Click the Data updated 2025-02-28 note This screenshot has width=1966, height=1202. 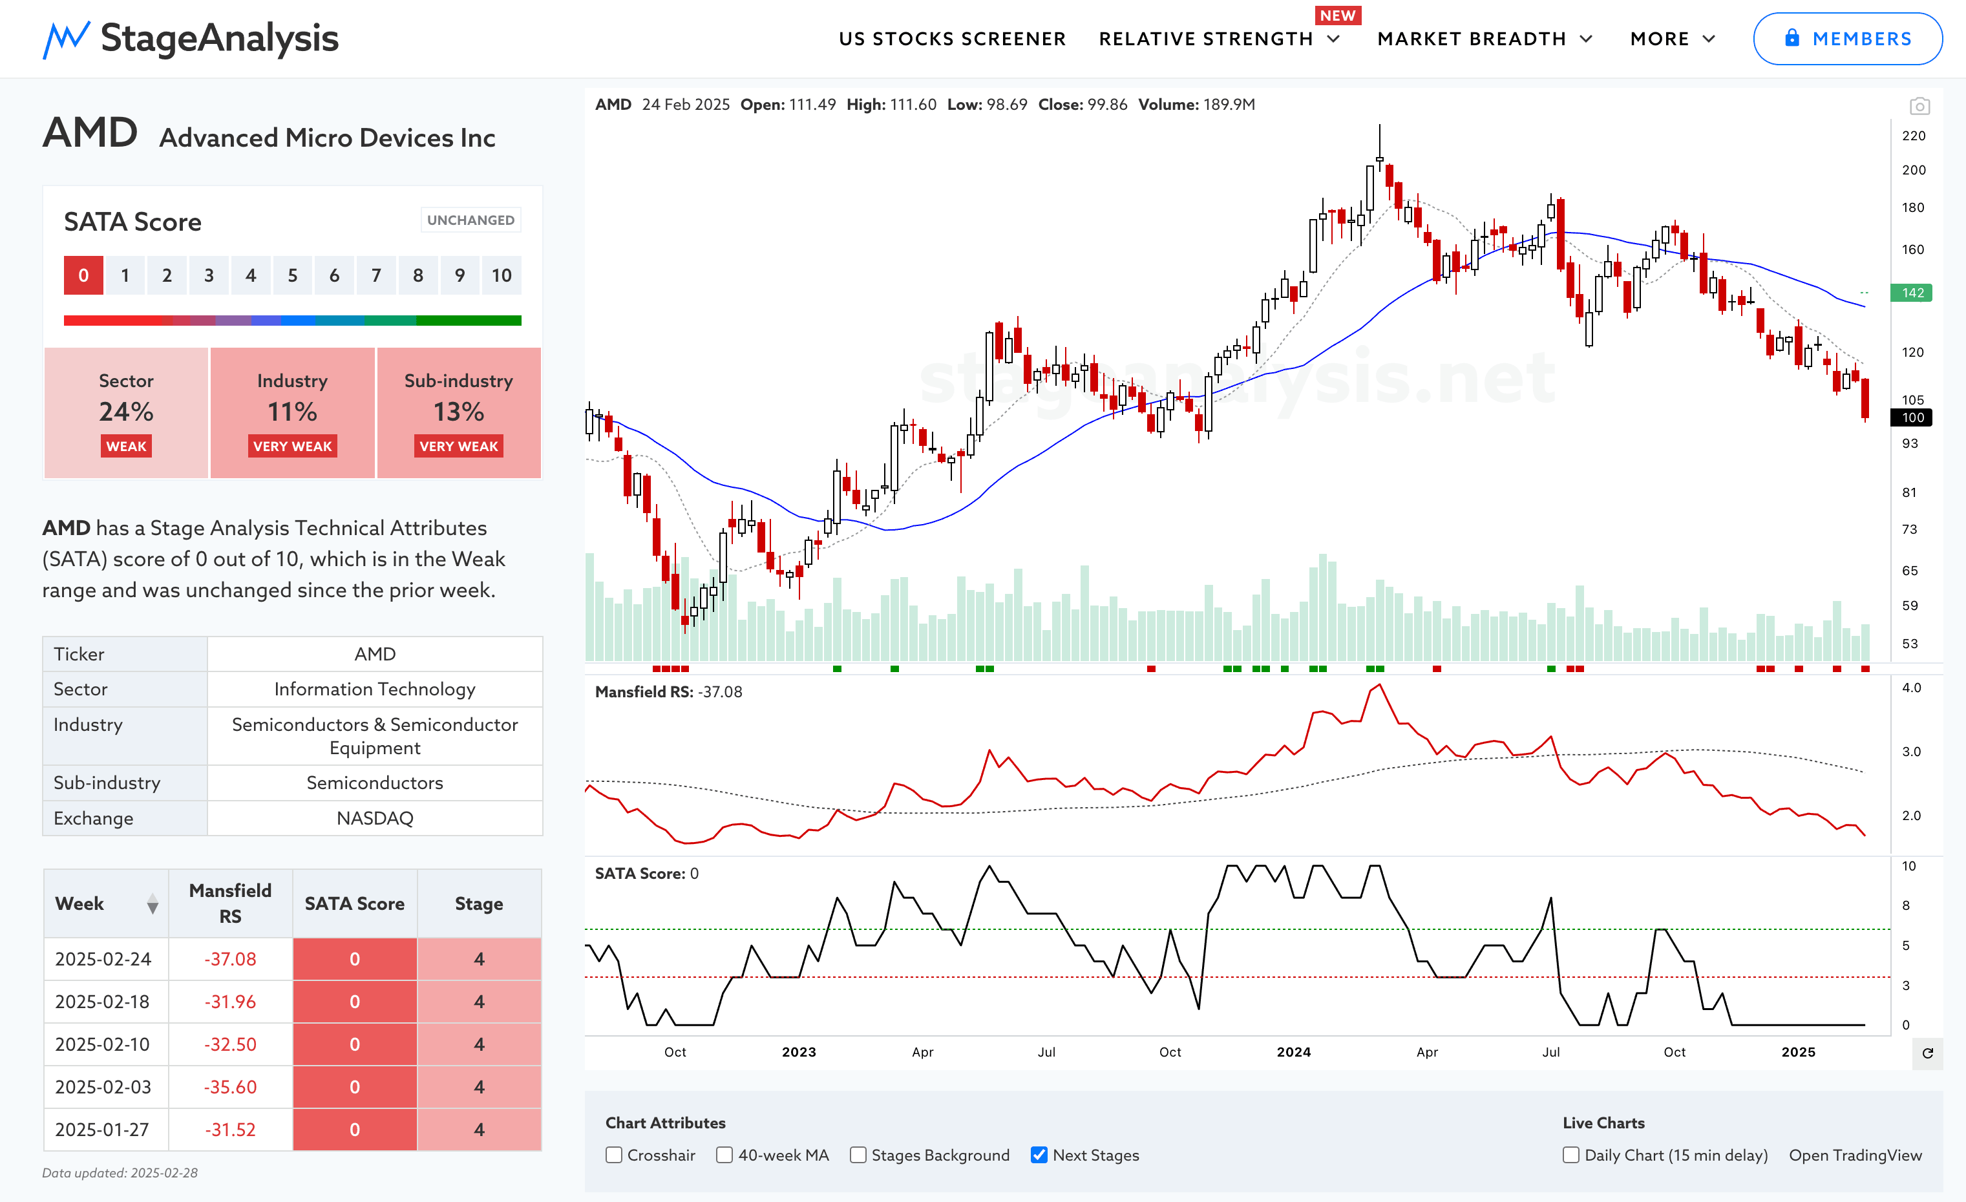point(120,1172)
